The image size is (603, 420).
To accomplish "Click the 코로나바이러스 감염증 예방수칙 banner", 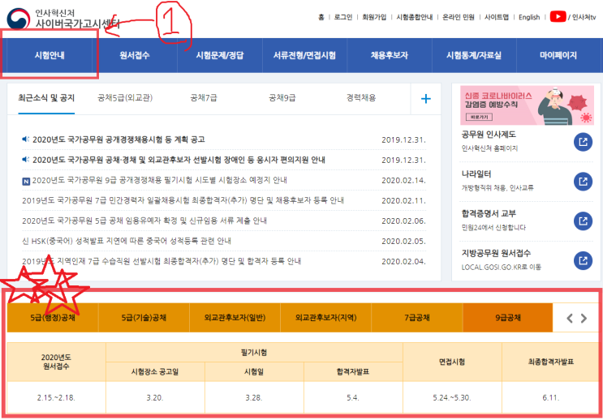I will pyautogui.click(x=527, y=105).
